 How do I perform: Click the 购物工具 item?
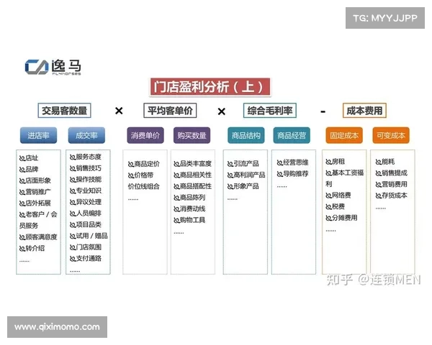[x=189, y=220]
